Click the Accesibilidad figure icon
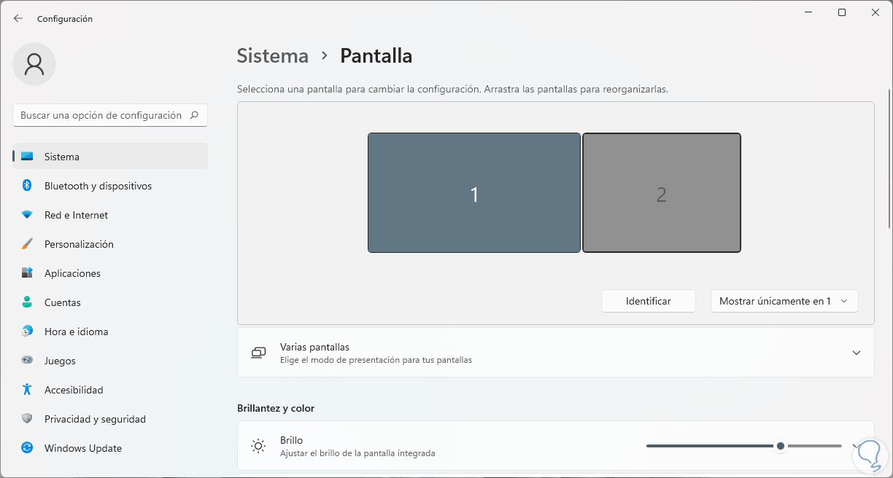The image size is (893, 478). tap(27, 390)
